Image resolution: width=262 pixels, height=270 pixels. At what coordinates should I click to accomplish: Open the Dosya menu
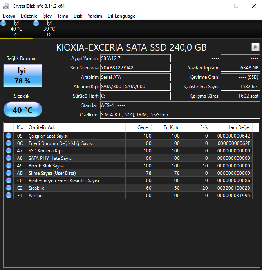pyautogui.click(x=9, y=16)
